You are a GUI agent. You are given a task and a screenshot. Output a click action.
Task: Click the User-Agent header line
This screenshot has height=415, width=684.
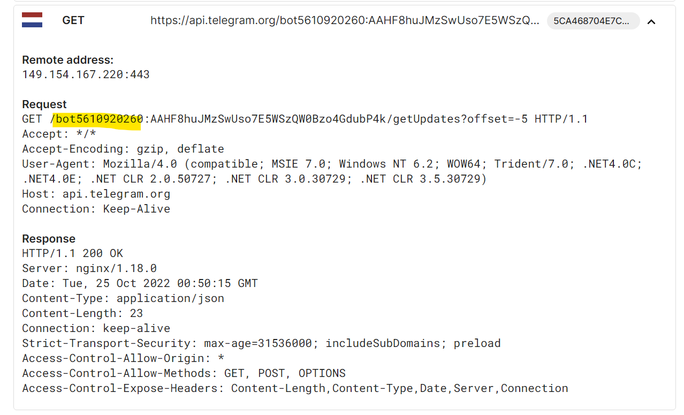tap(332, 171)
